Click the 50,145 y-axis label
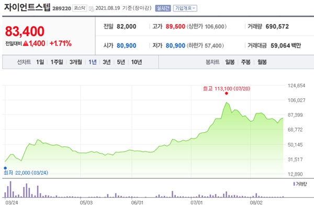 [295, 145]
